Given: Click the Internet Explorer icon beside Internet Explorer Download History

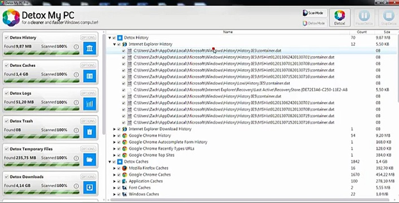Looking at the screenshot, I should click(125, 129).
